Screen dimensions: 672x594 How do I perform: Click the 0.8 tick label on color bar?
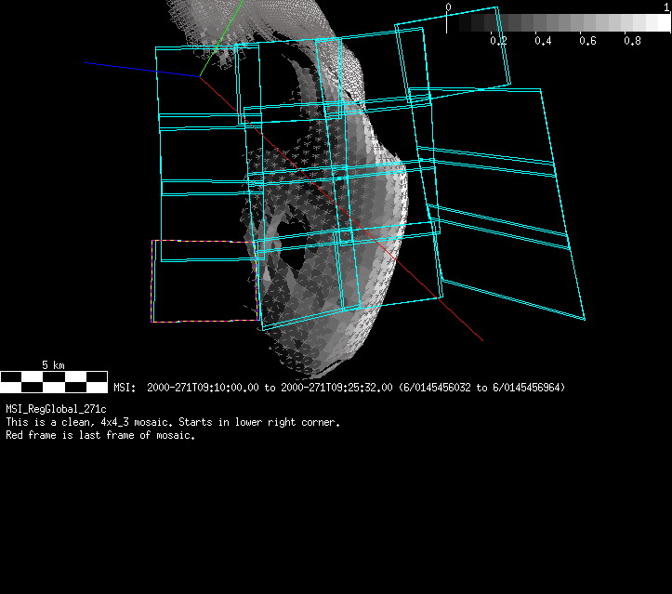(632, 41)
